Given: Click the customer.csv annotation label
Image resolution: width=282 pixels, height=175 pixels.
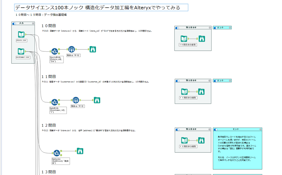Looking at the screenshot, I should (x=23, y=57).
